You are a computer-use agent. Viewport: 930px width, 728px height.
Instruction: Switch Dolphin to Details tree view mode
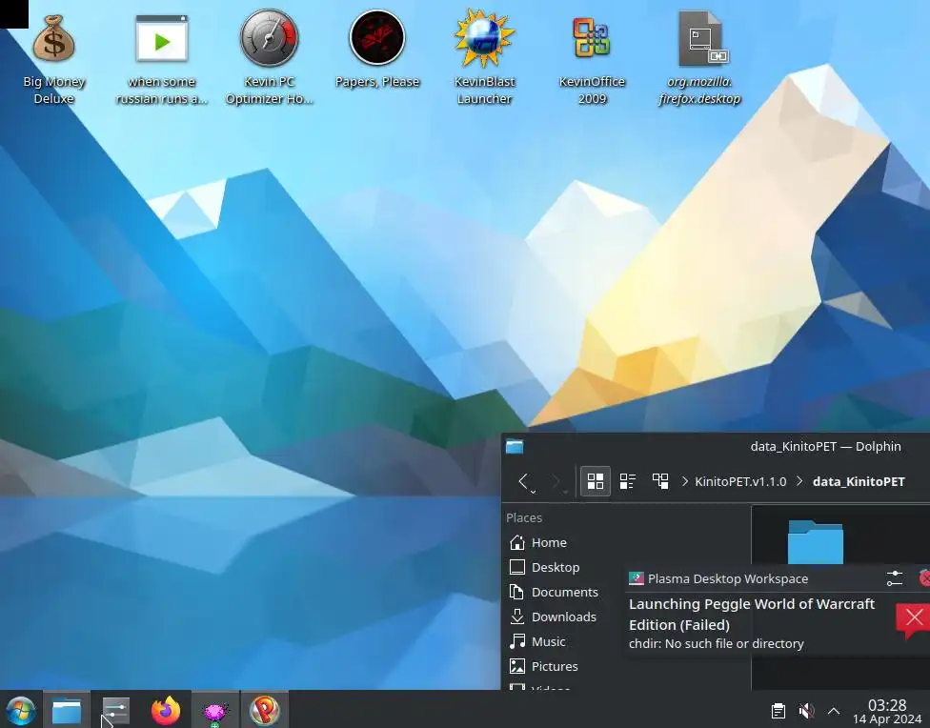pos(660,481)
